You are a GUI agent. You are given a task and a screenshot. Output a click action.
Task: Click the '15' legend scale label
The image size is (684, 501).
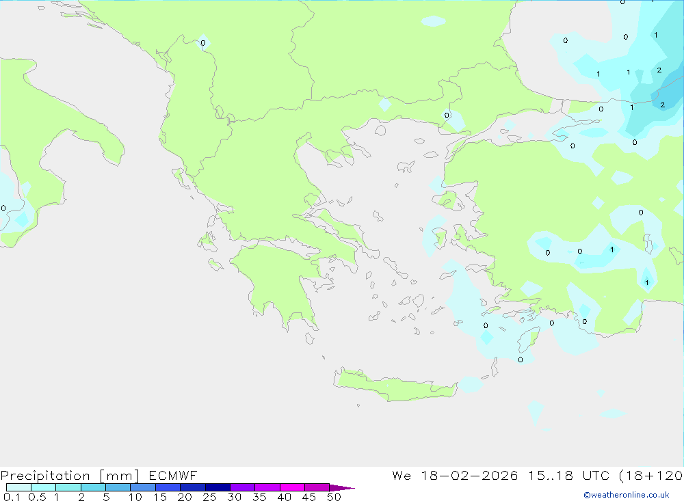159,497
